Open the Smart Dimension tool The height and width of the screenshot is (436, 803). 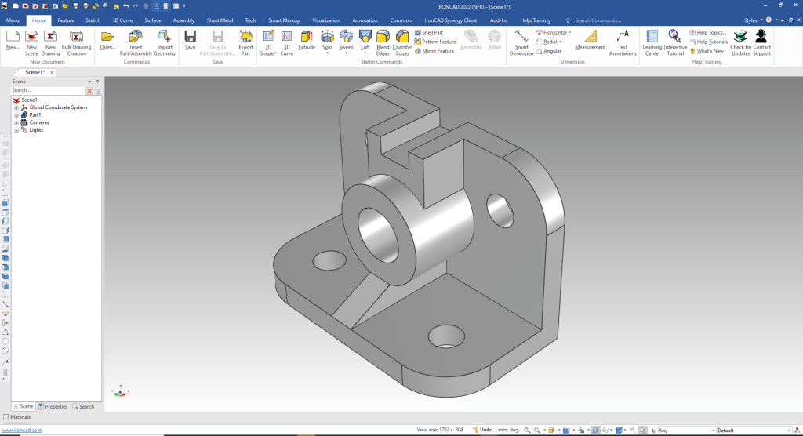tap(521, 37)
